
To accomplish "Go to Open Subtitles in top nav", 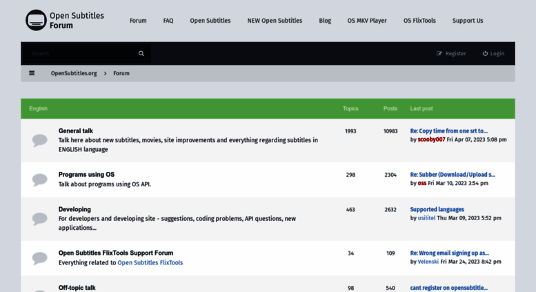I will 210,21.
